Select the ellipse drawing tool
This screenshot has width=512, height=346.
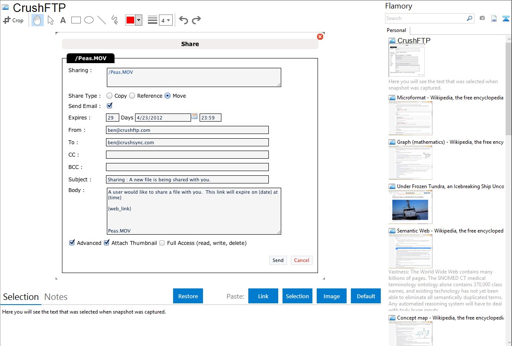(x=89, y=20)
